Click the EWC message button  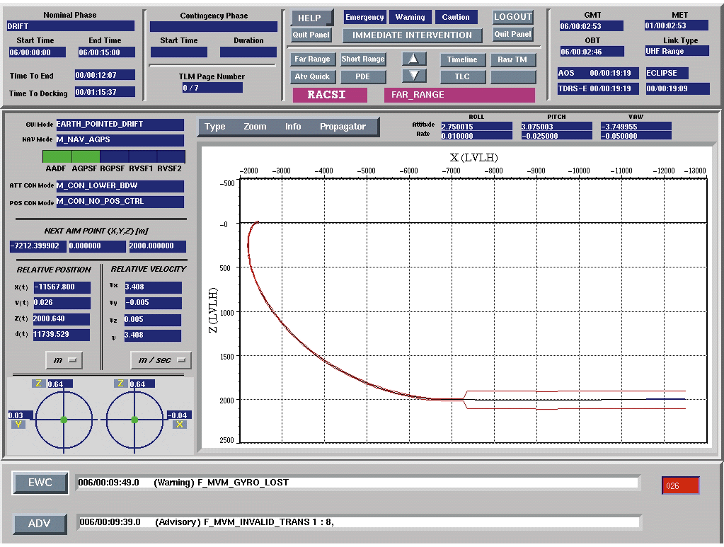coord(40,483)
